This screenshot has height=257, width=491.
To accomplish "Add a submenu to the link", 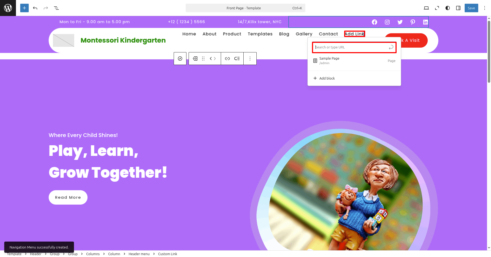I will (237, 59).
